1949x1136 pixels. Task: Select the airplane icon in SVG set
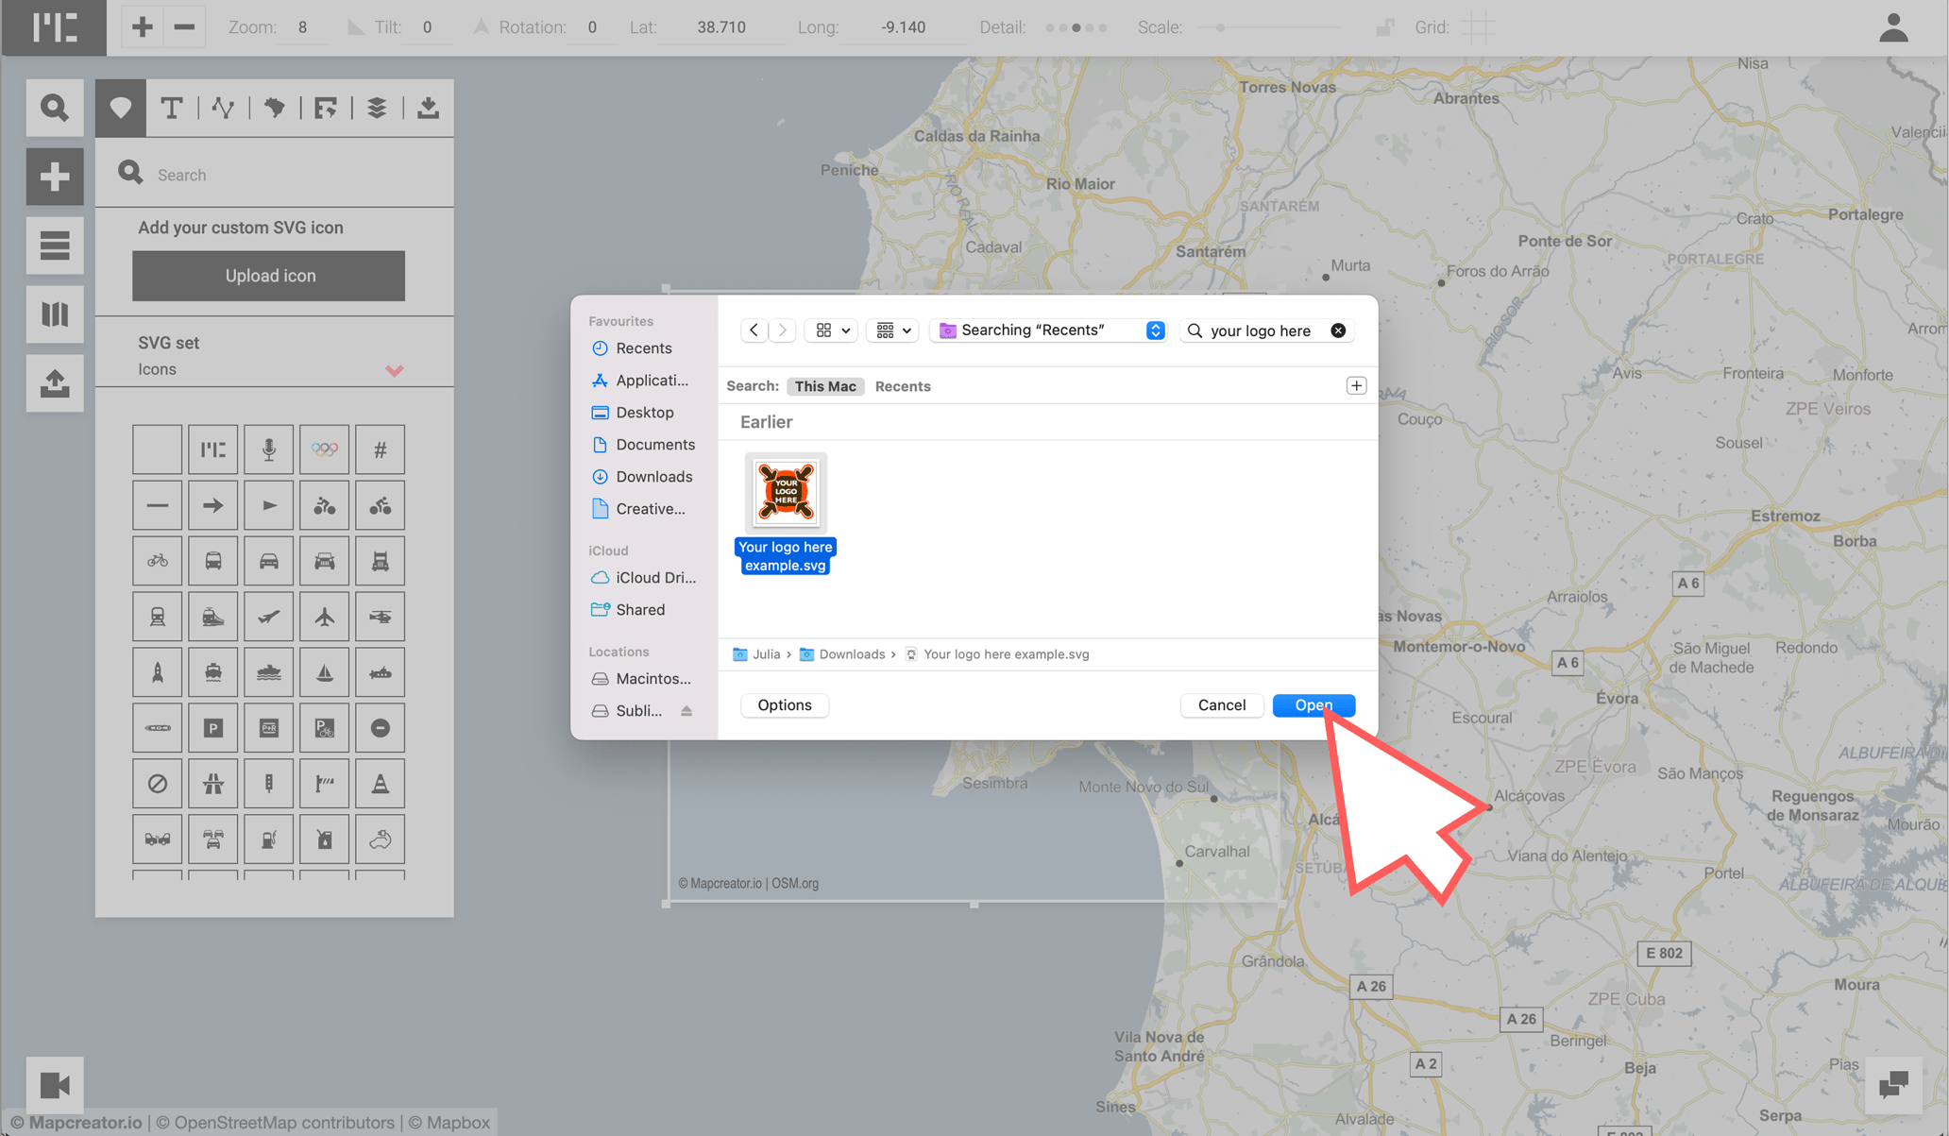point(325,617)
